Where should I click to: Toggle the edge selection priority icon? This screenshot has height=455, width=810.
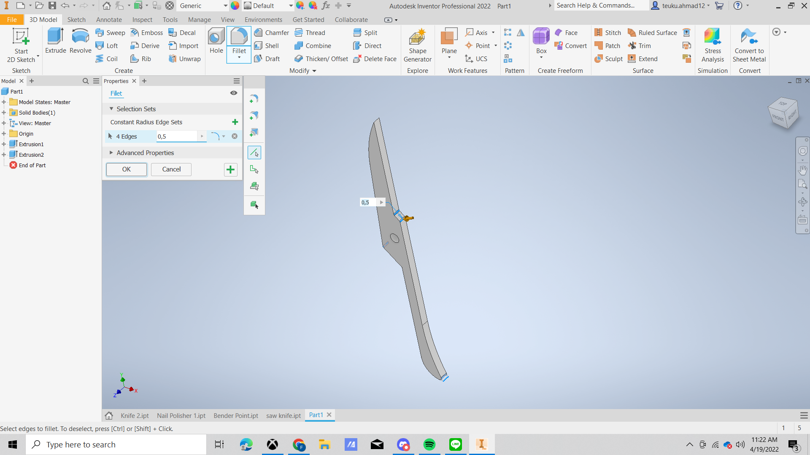pyautogui.click(x=254, y=153)
